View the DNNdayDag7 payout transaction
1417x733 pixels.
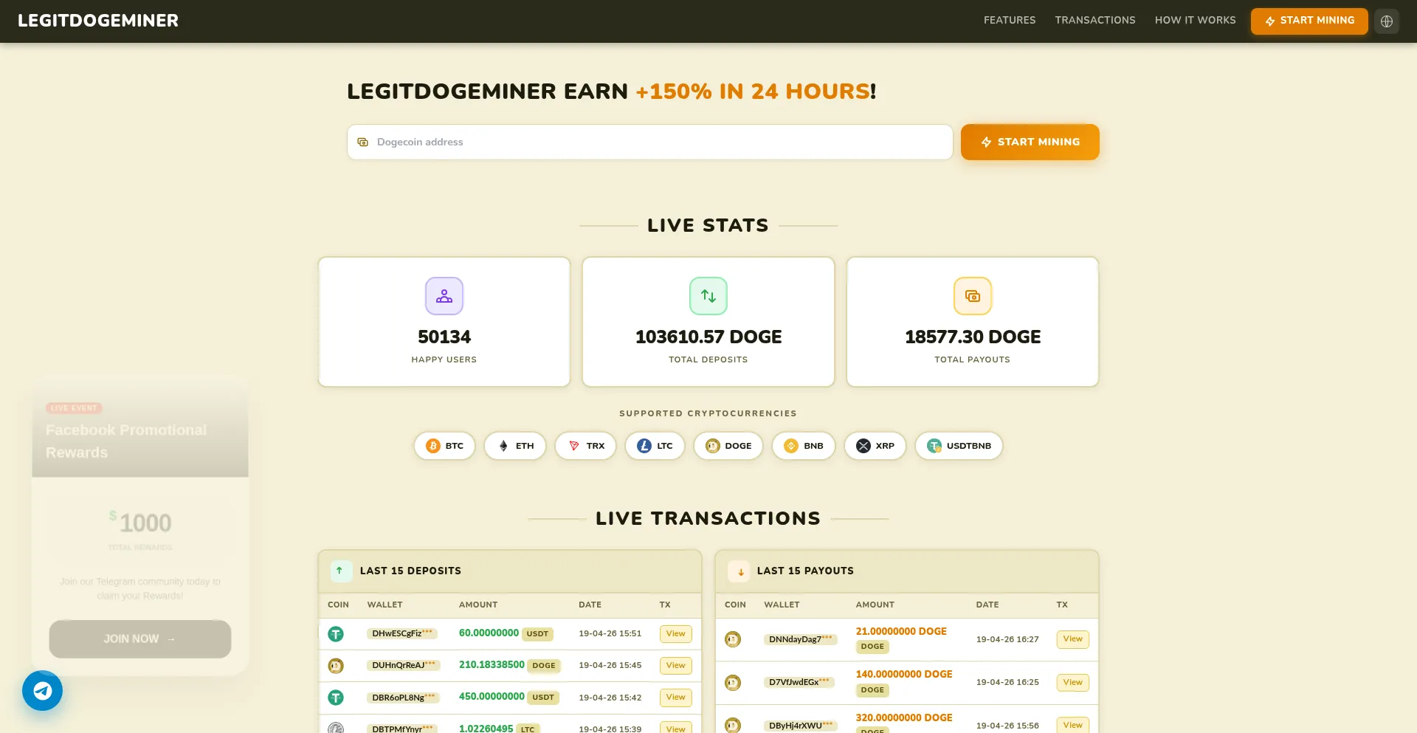tap(1072, 639)
